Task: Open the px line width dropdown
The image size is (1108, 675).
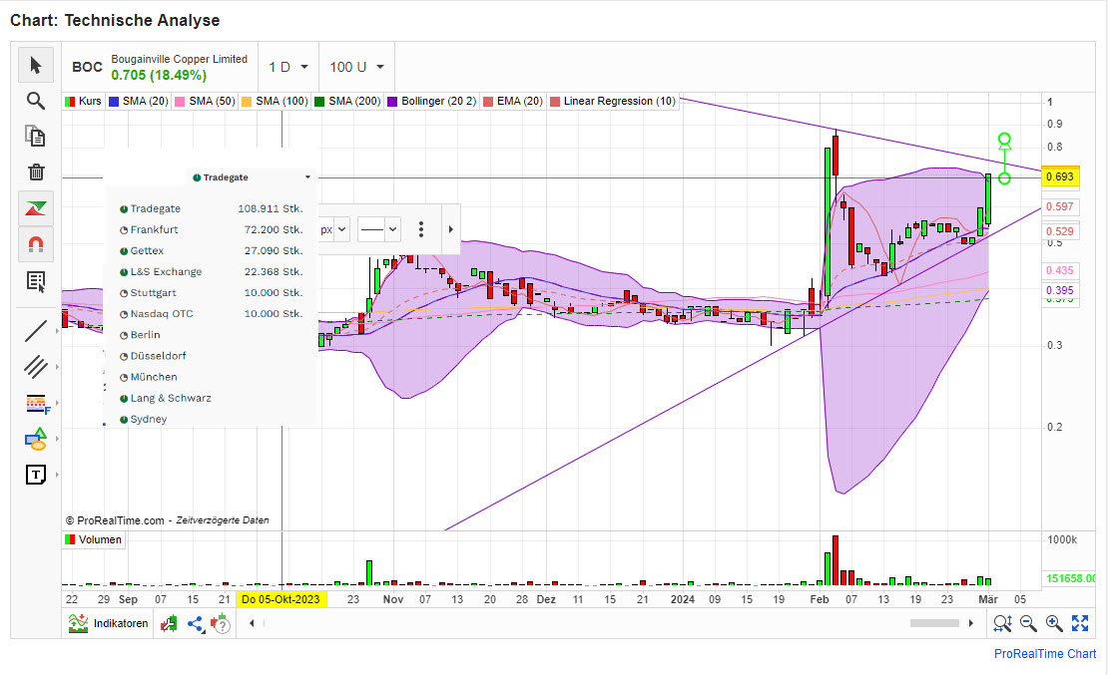Action: pos(333,229)
